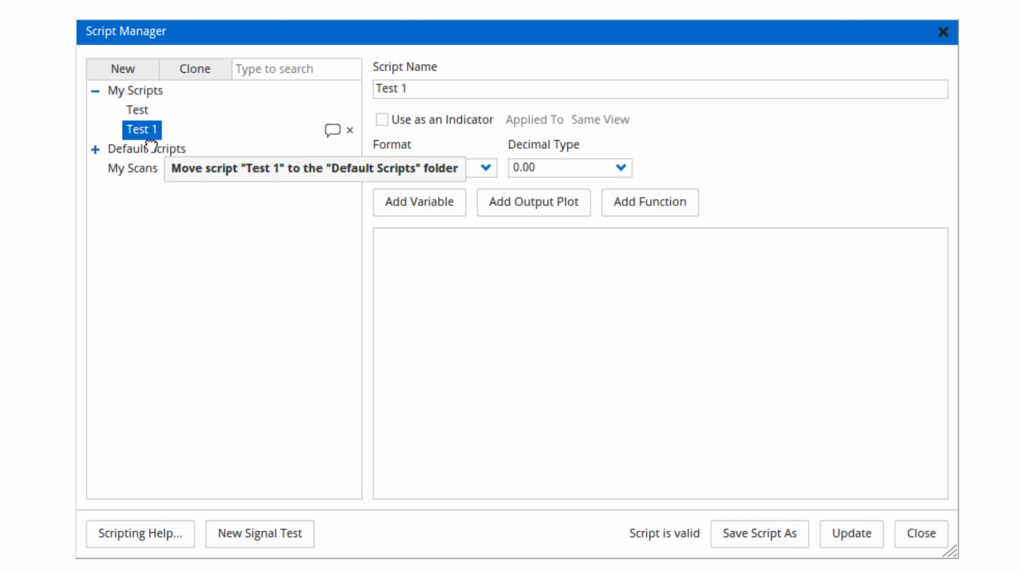1018x573 pixels.
Task: Click the dialog resize grip corner
Action: pos(950,551)
